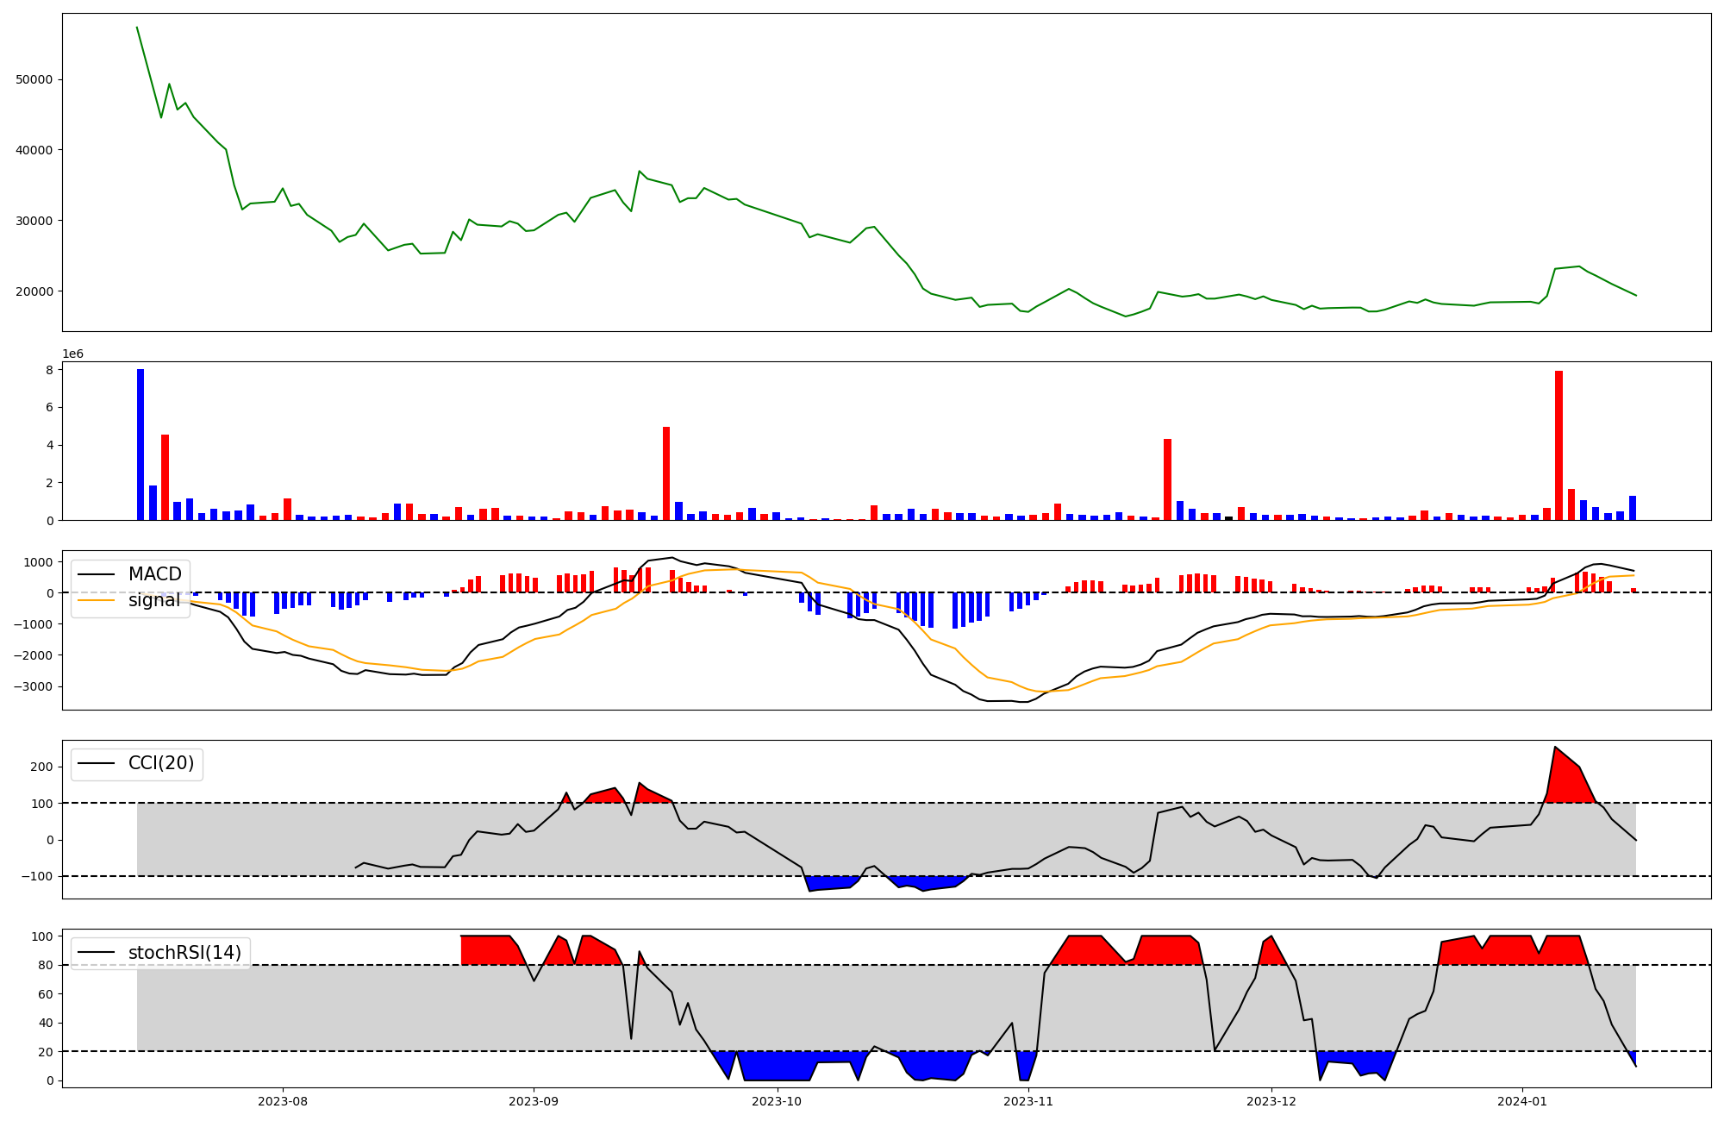The image size is (1724, 1121).
Task: Select the 40000 price axis tick label
Action: click(x=34, y=150)
